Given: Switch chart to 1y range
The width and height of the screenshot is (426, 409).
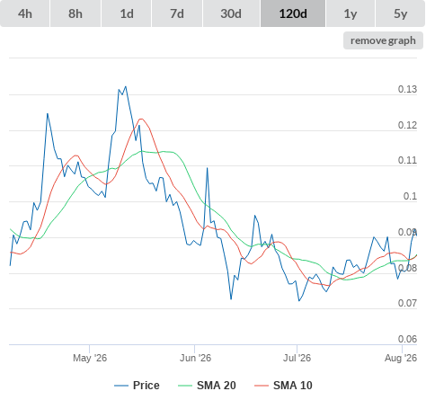Looking at the screenshot, I should pos(351,13).
